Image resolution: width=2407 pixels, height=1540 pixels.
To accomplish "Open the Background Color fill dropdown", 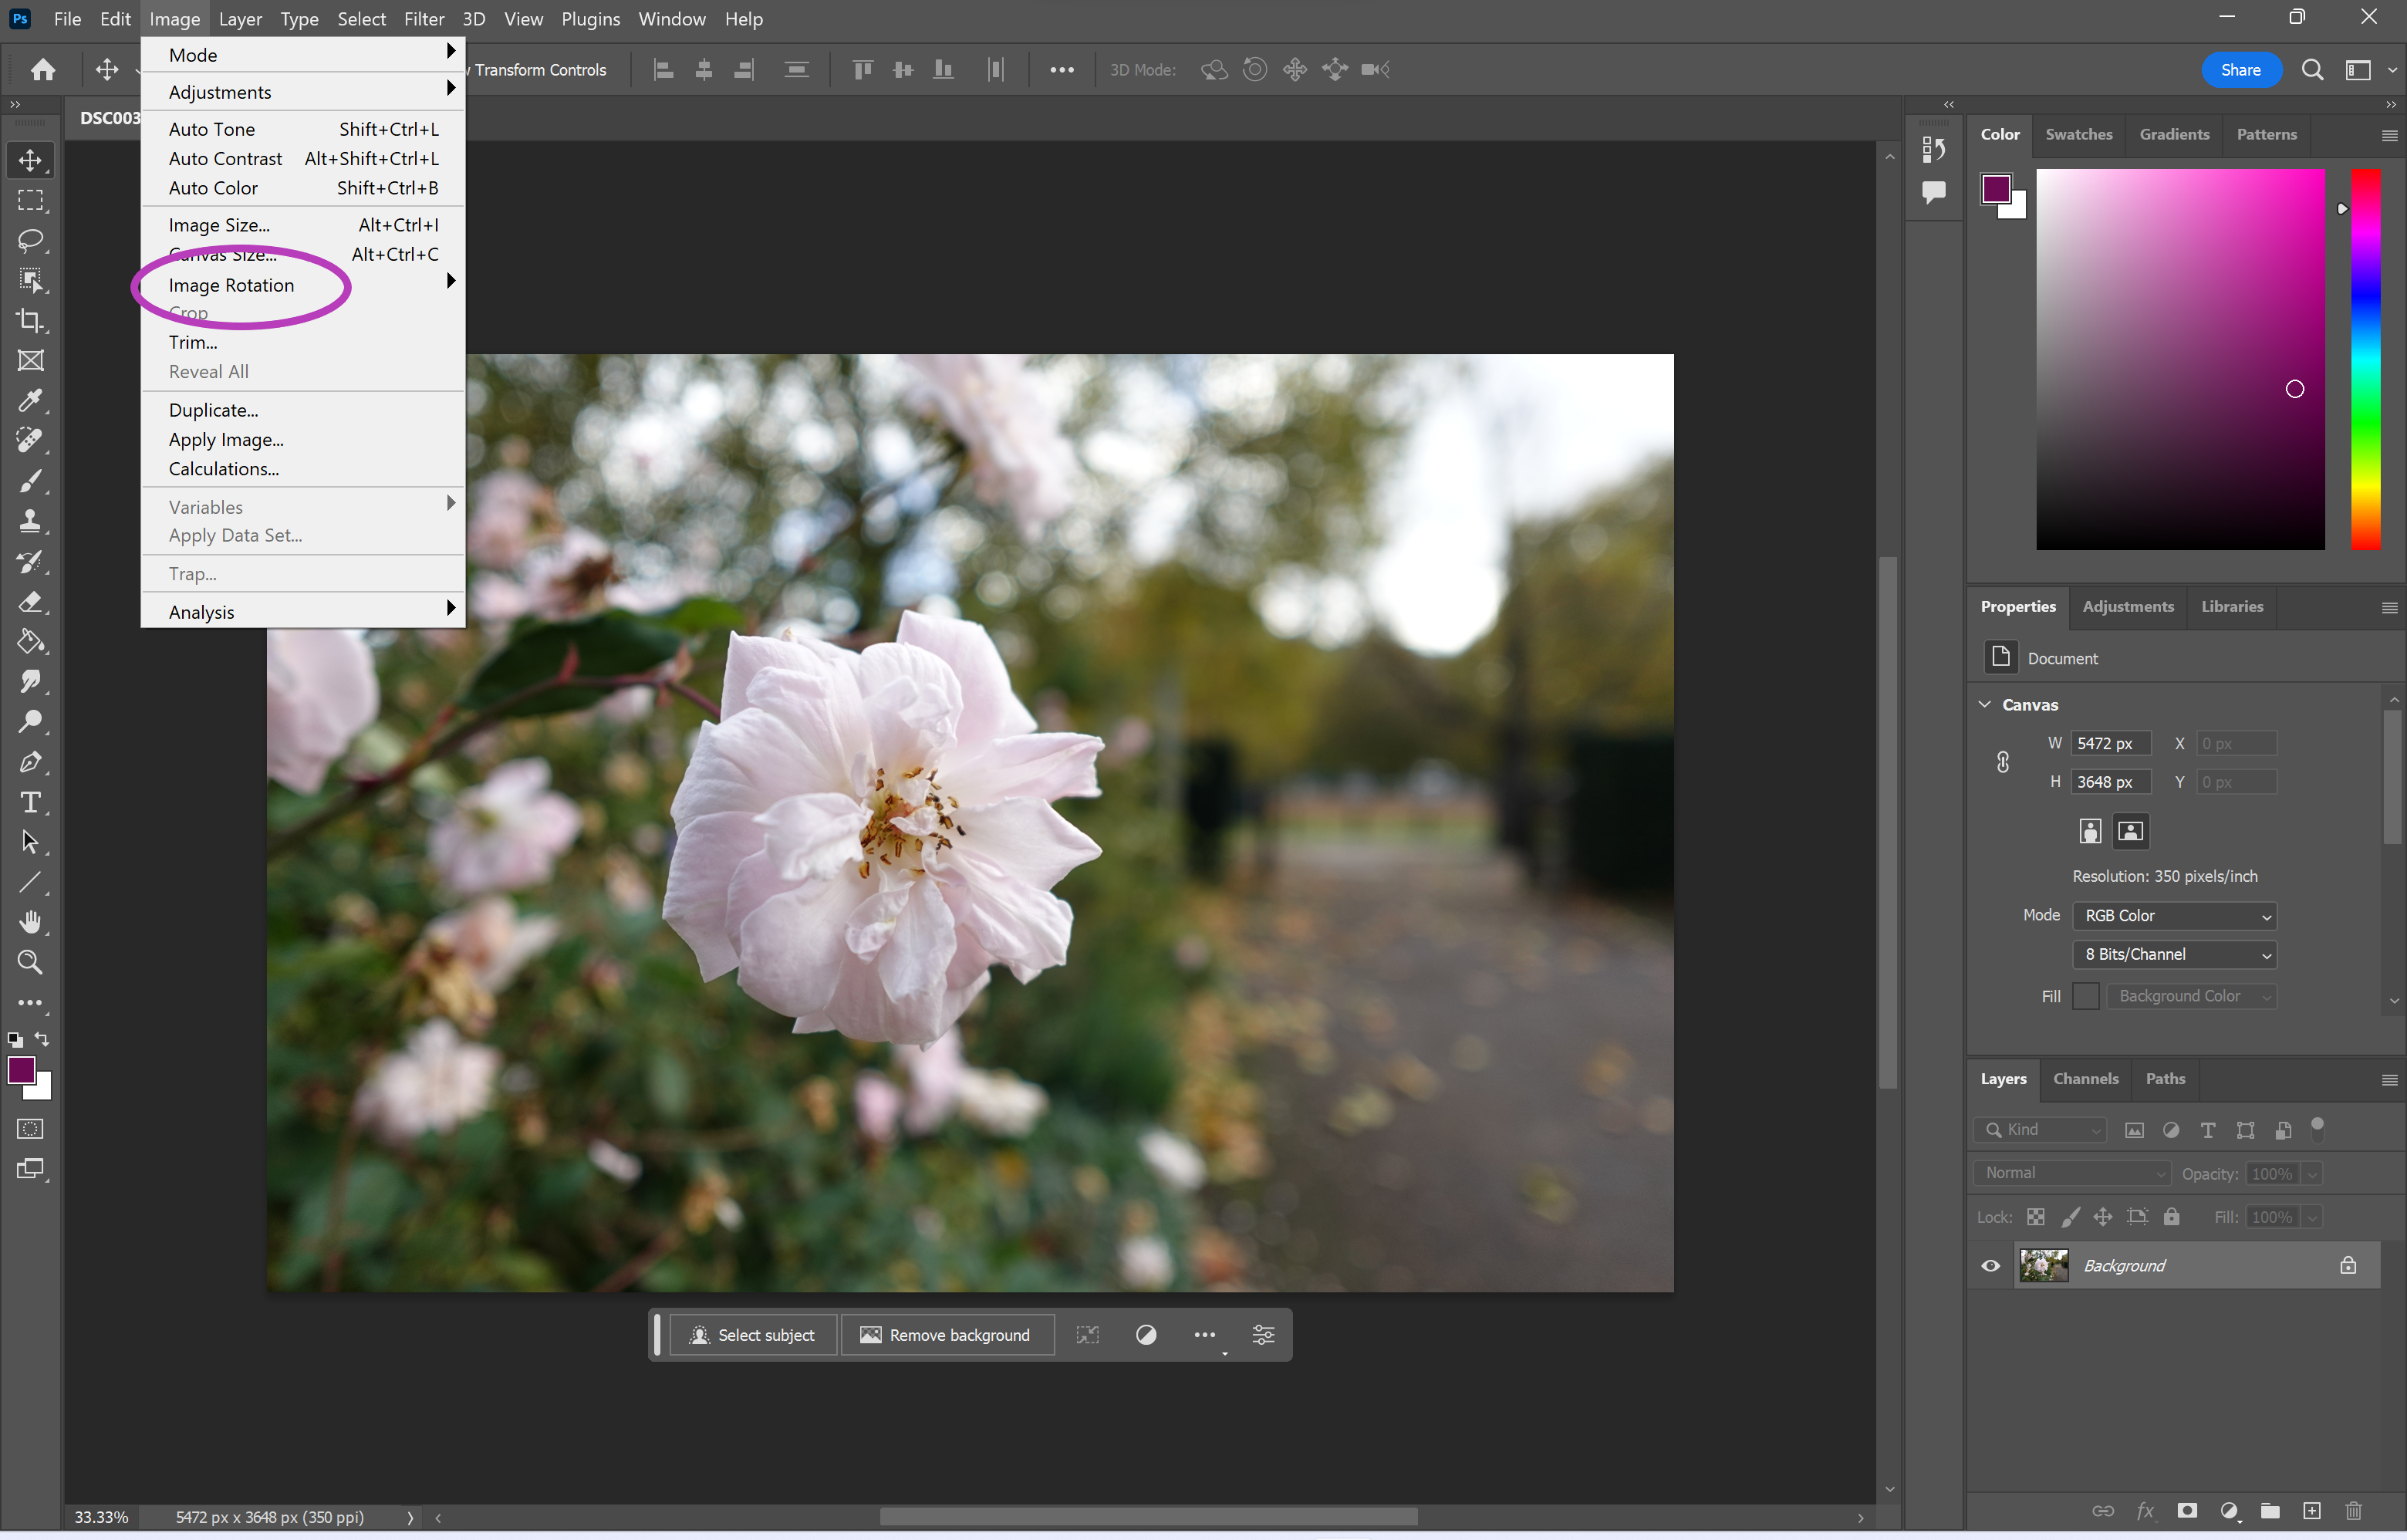I will tap(2191, 996).
